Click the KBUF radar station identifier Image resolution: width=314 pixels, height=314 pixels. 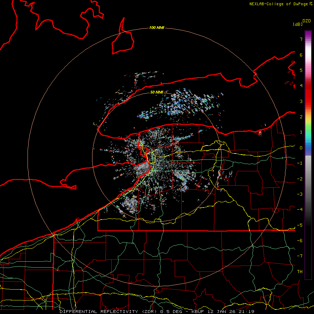tap(198, 312)
